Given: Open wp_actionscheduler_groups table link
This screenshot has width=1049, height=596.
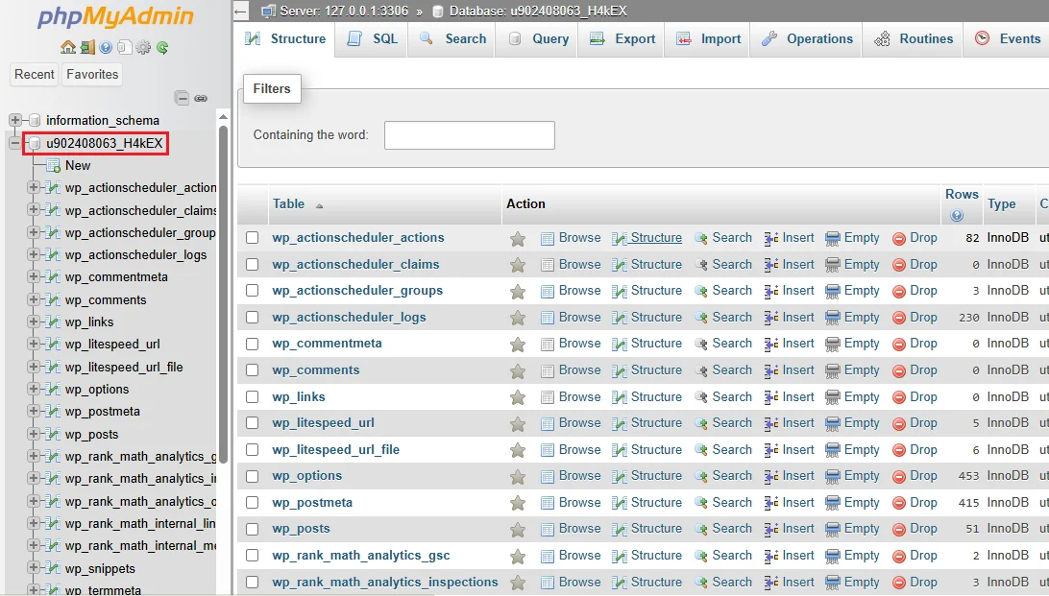Looking at the screenshot, I should (x=357, y=291).
